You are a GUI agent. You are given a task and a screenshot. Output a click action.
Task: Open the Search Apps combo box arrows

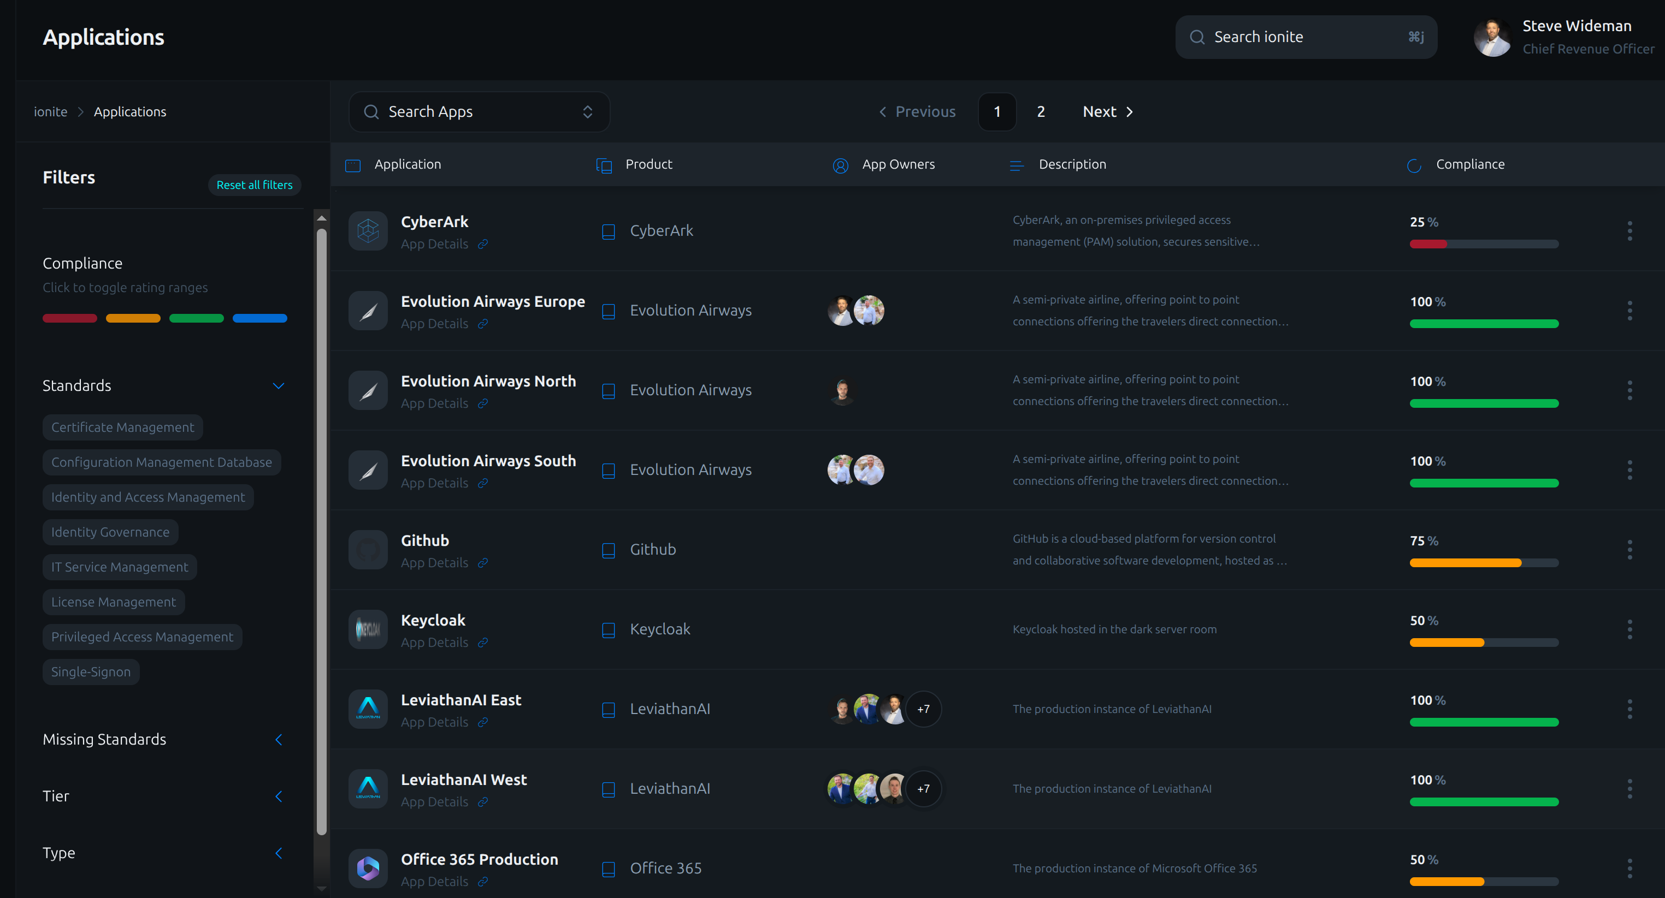[588, 112]
